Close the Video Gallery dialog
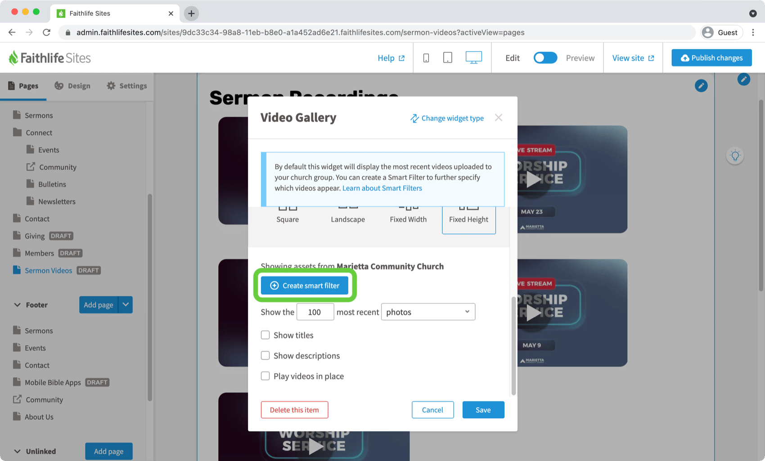This screenshot has height=461, width=765. pos(499,117)
